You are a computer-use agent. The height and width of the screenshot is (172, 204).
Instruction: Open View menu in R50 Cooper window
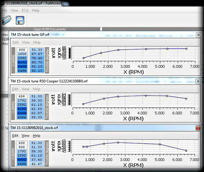25,89
